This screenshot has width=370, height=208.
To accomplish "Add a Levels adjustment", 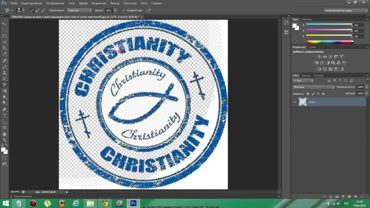I will click(325, 56).
